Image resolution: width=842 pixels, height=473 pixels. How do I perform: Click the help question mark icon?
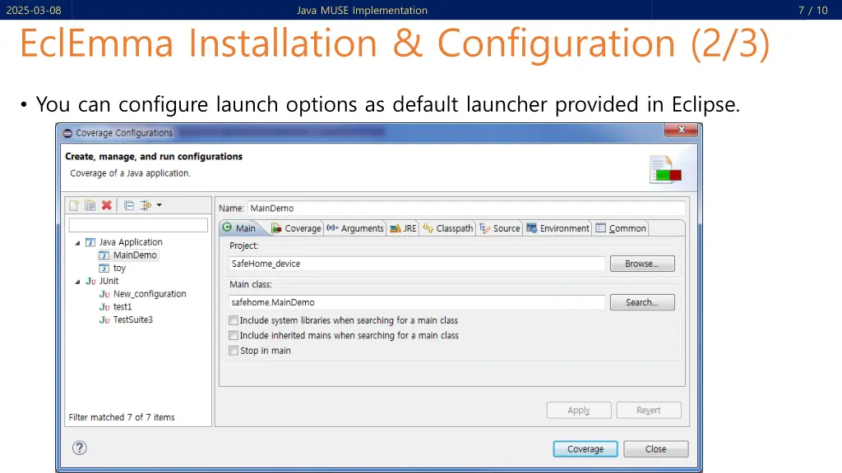coord(80,448)
